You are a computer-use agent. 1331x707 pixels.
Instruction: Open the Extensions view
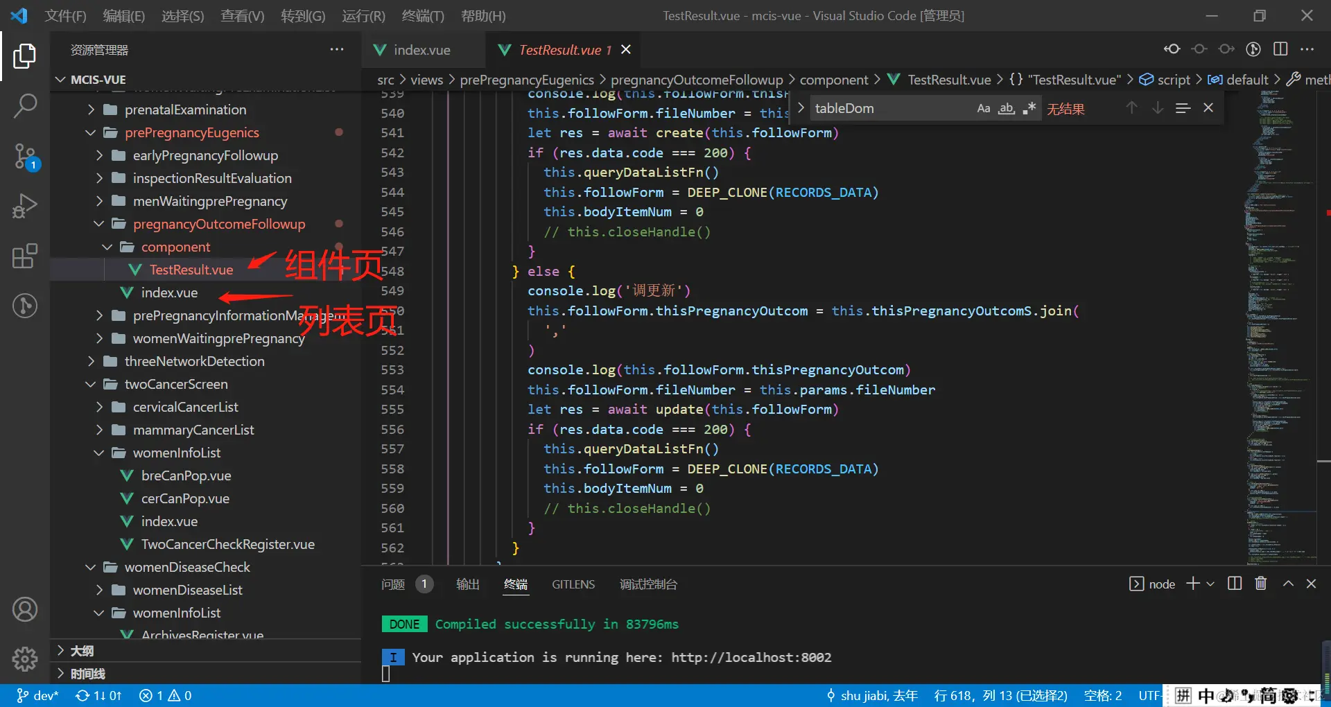[x=25, y=256]
